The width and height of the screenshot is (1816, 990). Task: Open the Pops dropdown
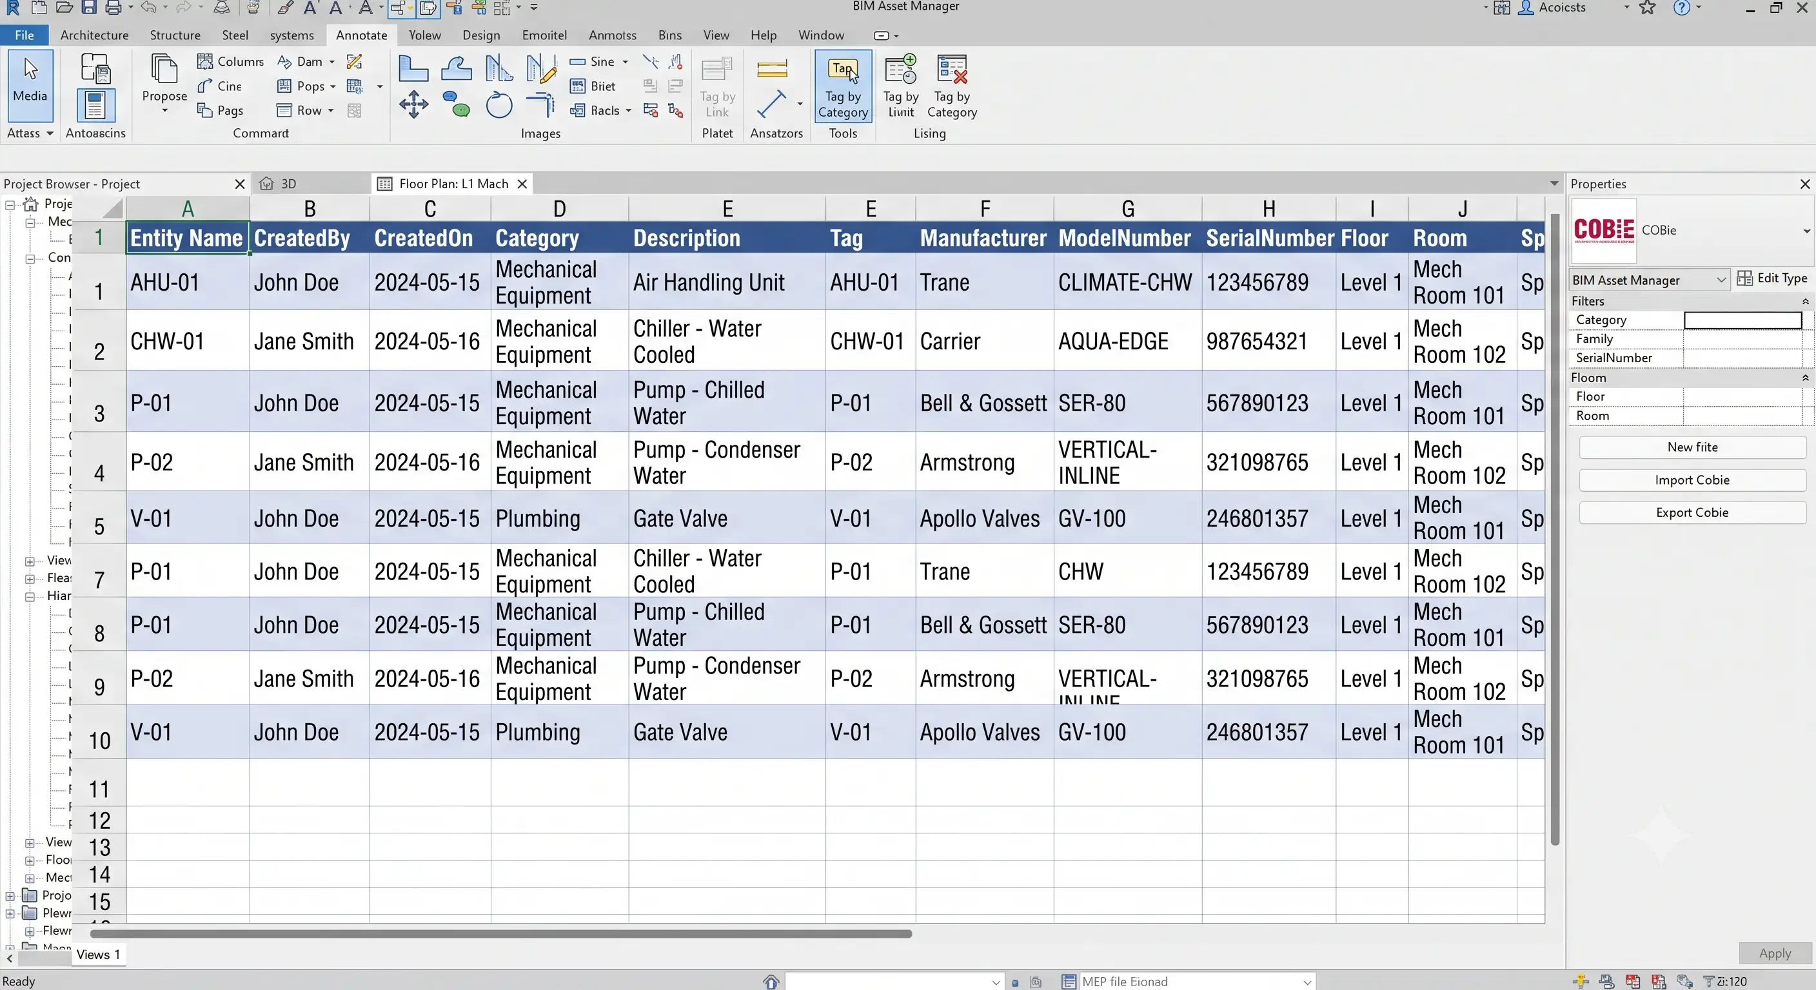(332, 86)
